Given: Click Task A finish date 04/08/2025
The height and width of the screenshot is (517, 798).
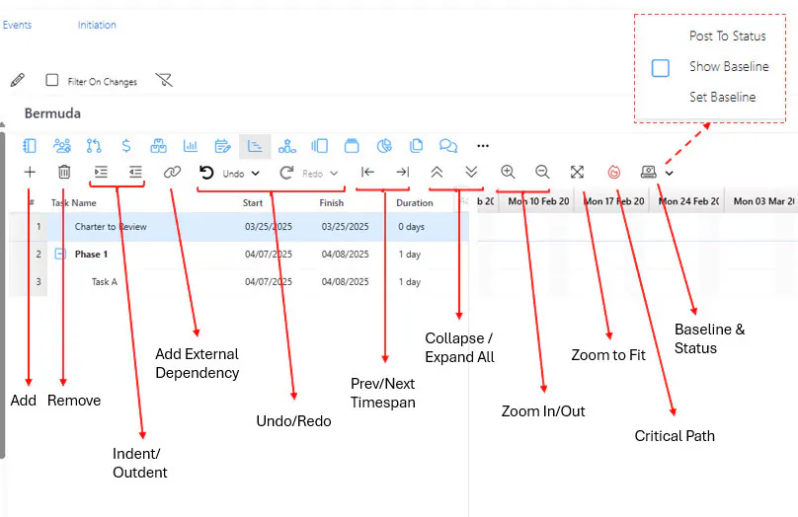Looking at the screenshot, I should coord(345,281).
